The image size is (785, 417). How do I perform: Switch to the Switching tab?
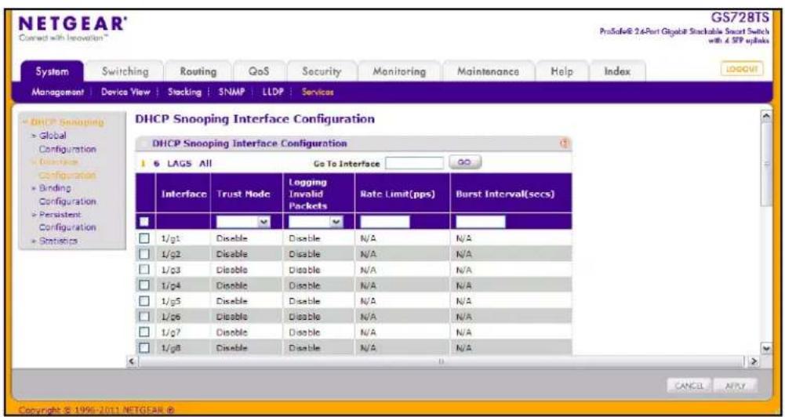pos(125,71)
